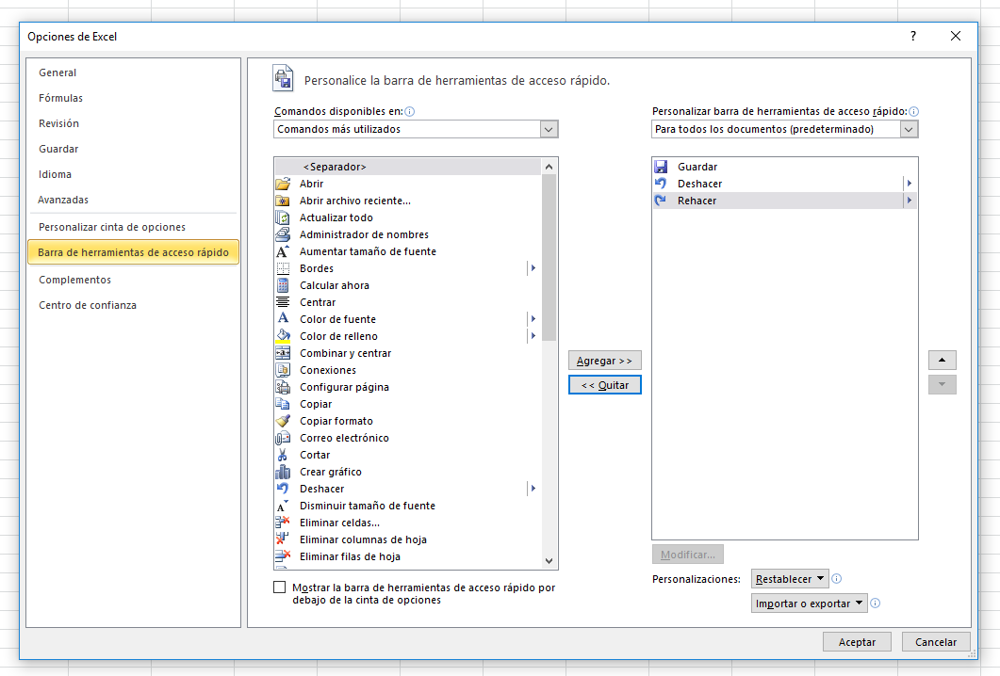Click the Color de fuente icon

[x=283, y=319]
